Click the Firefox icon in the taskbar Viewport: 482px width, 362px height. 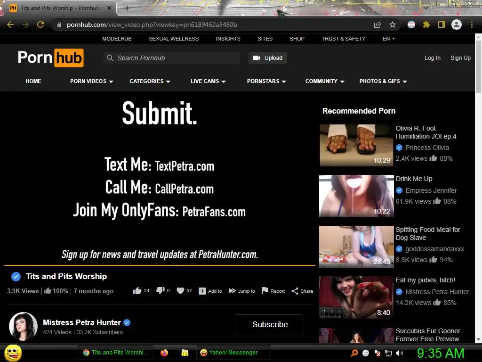click(x=164, y=353)
